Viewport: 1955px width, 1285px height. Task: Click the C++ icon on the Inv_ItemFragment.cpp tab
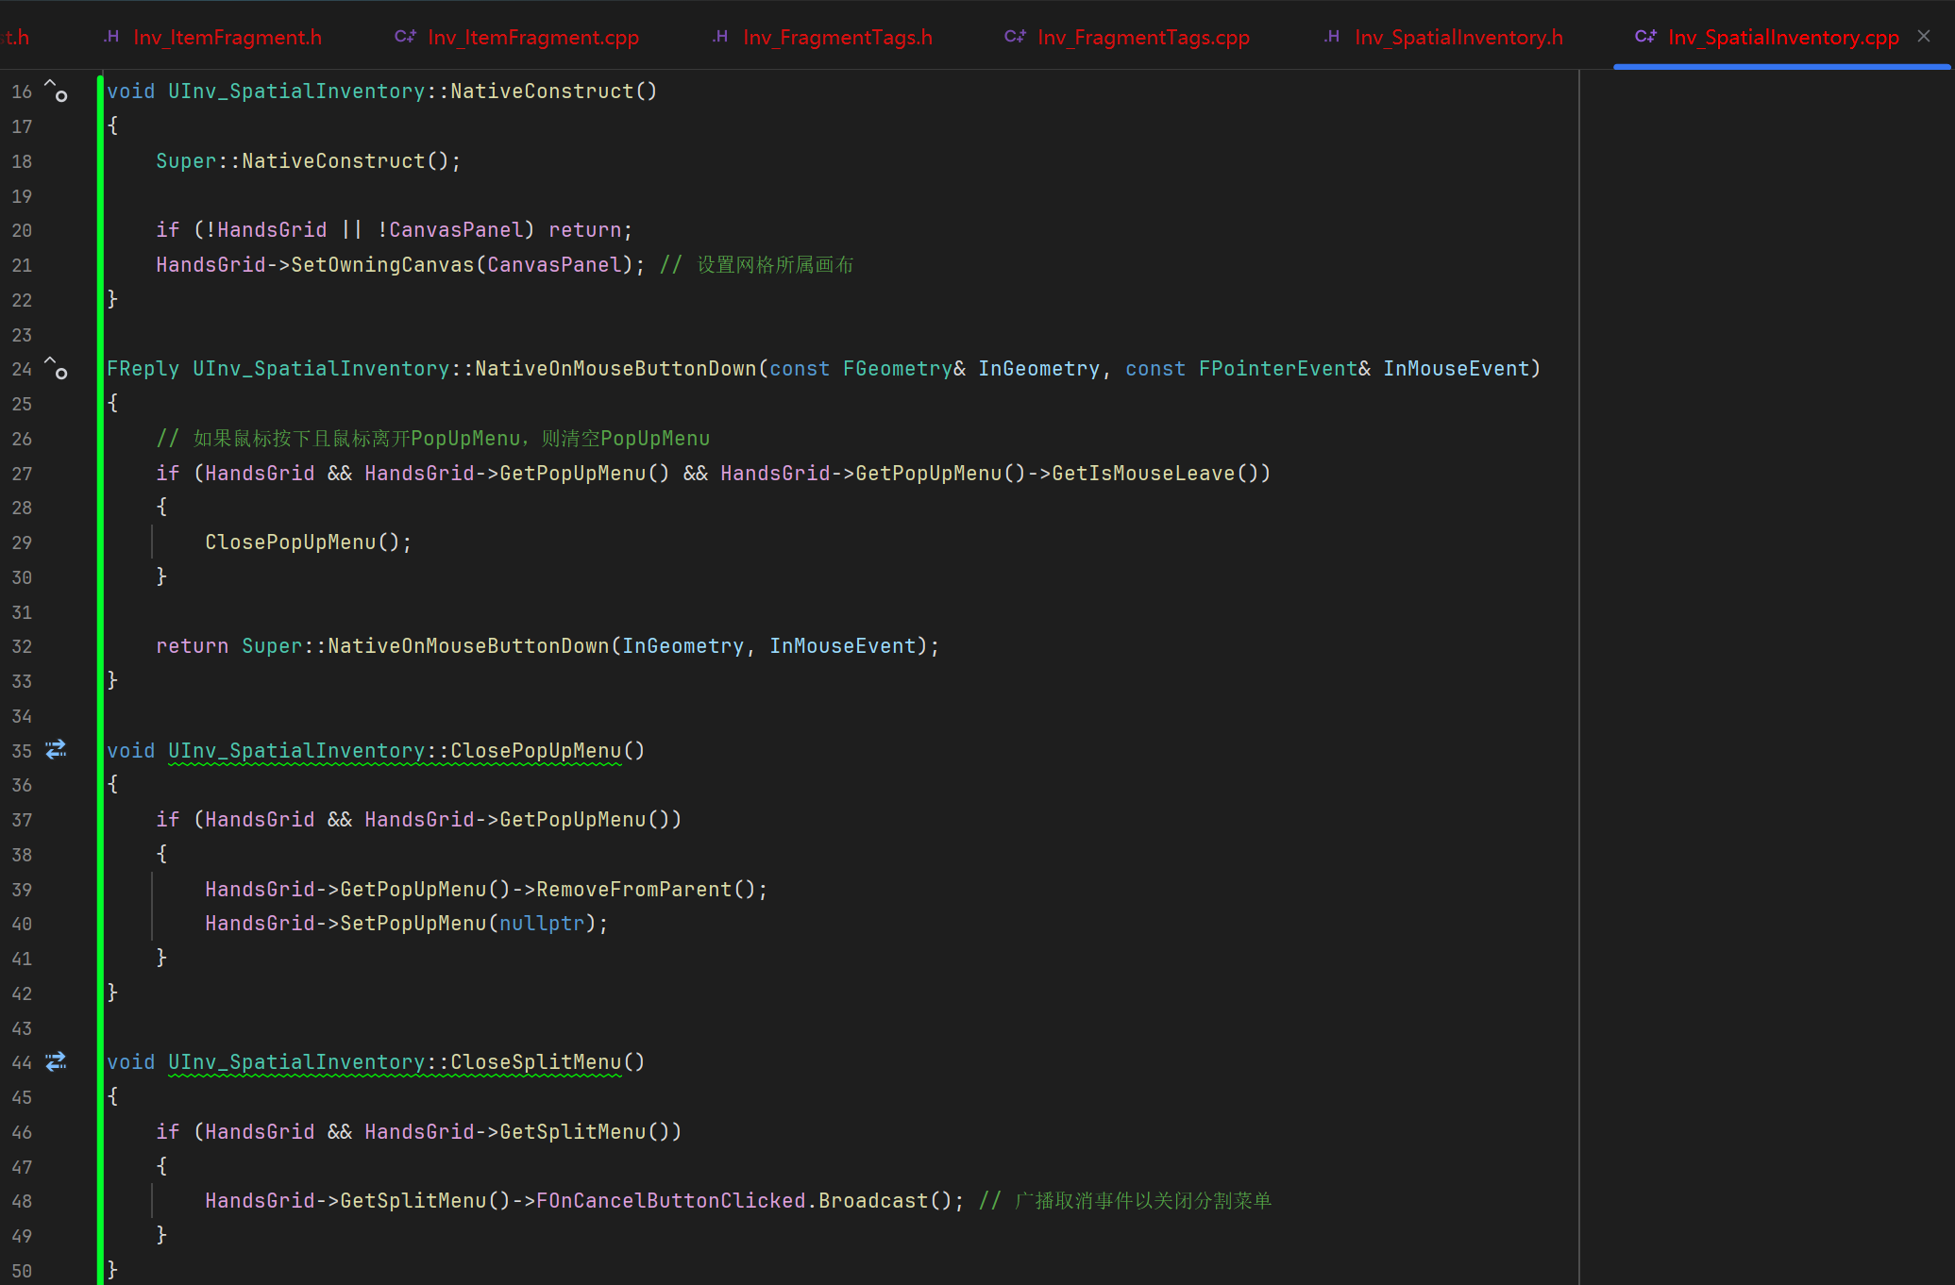click(405, 37)
